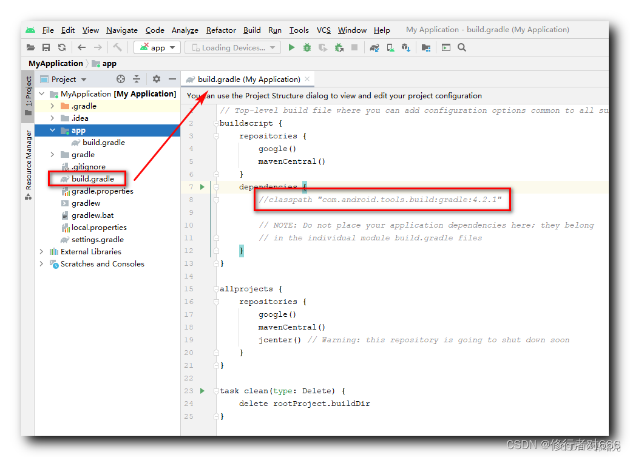Screen dimensions: 630x457
Task: Open the Refactor menu
Action: pos(220,30)
